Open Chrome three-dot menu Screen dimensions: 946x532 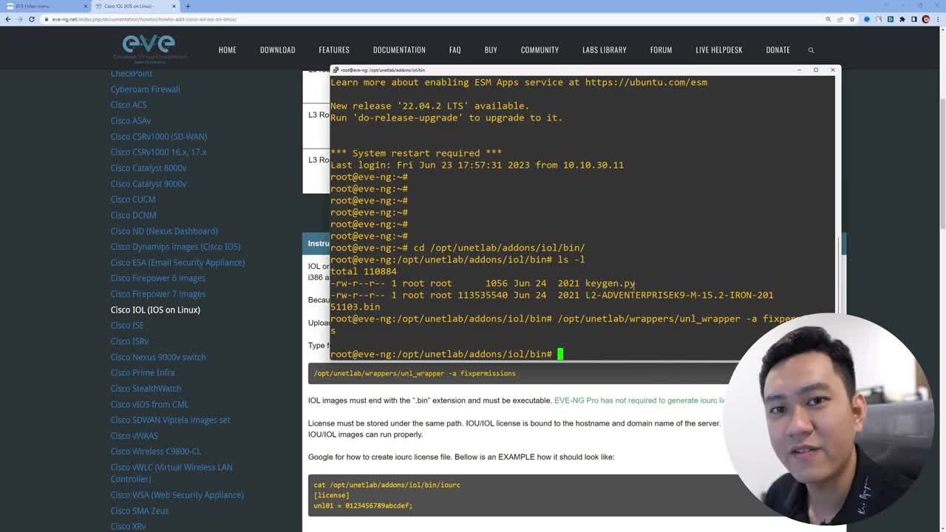(x=938, y=19)
